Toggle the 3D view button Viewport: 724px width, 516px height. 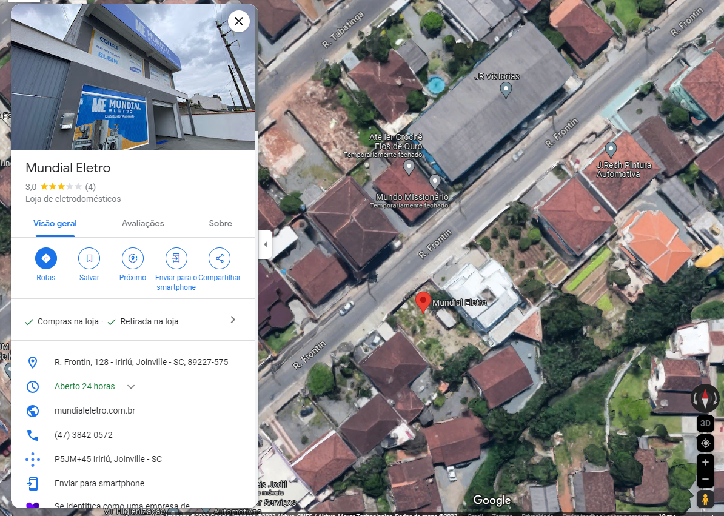coord(705,423)
